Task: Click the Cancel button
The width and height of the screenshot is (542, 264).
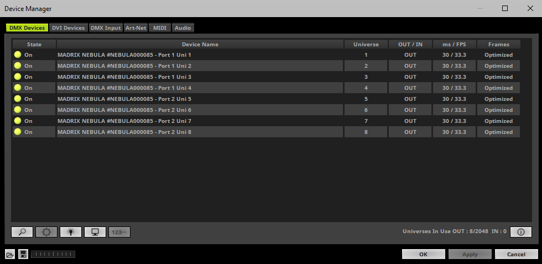Action: point(516,254)
